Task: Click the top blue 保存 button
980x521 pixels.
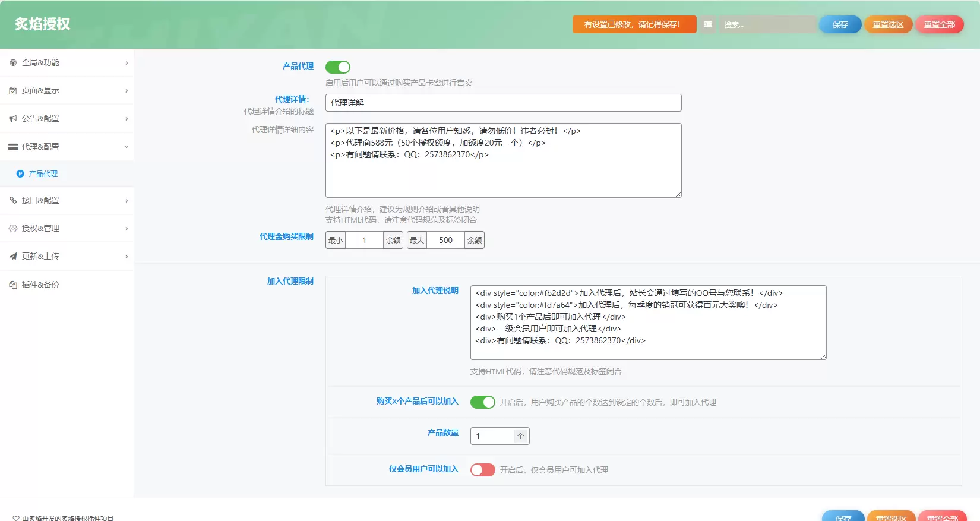Action: click(840, 24)
